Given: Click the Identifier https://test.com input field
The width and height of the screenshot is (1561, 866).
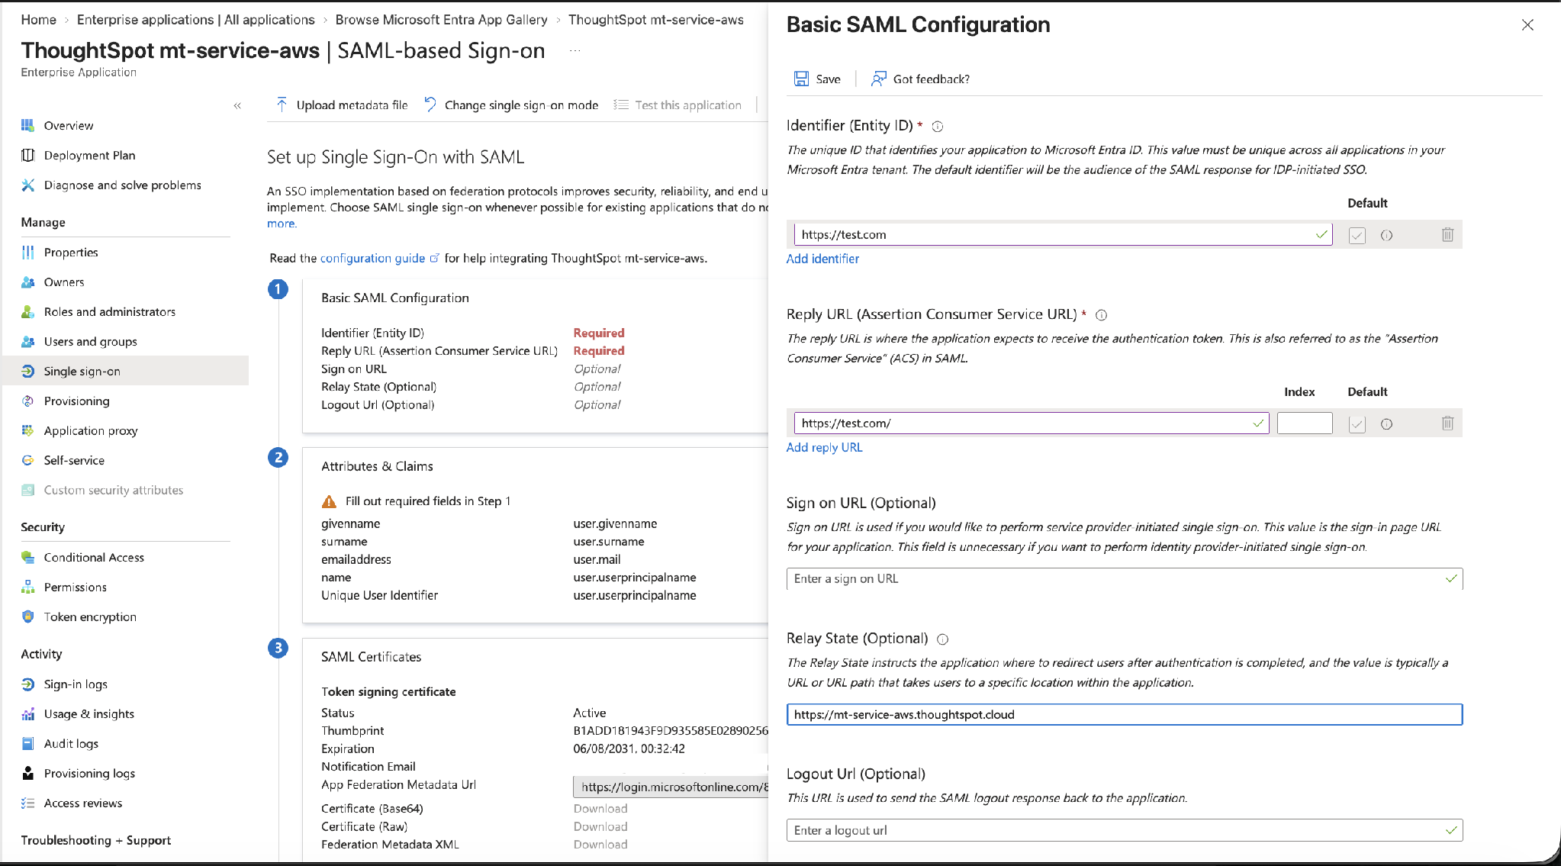Looking at the screenshot, I should [1063, 234].
